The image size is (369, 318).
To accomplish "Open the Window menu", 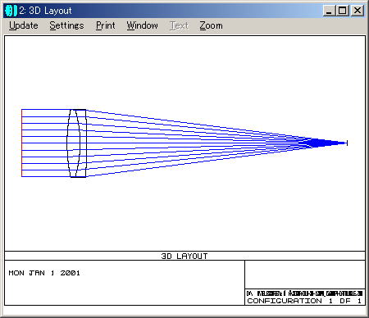I will (x=142, y=25).
